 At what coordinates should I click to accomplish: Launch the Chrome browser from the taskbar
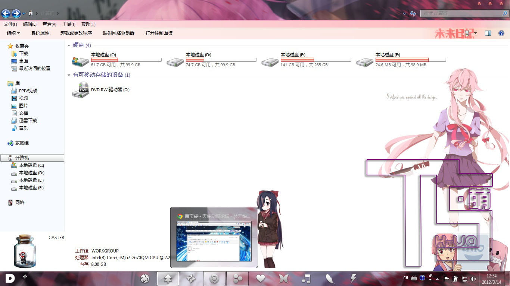click(214, 278)
